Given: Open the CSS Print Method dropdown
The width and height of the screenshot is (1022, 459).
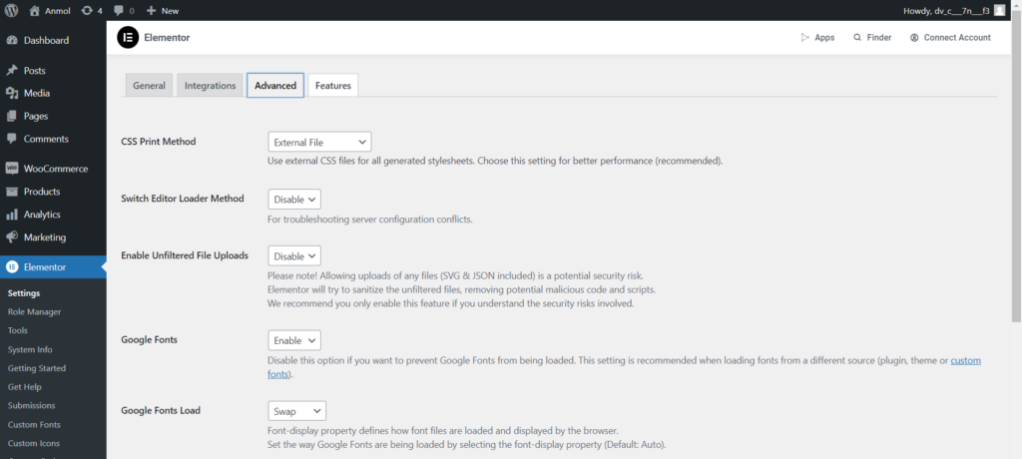Looking at the screenshot, I should [319, 142].
